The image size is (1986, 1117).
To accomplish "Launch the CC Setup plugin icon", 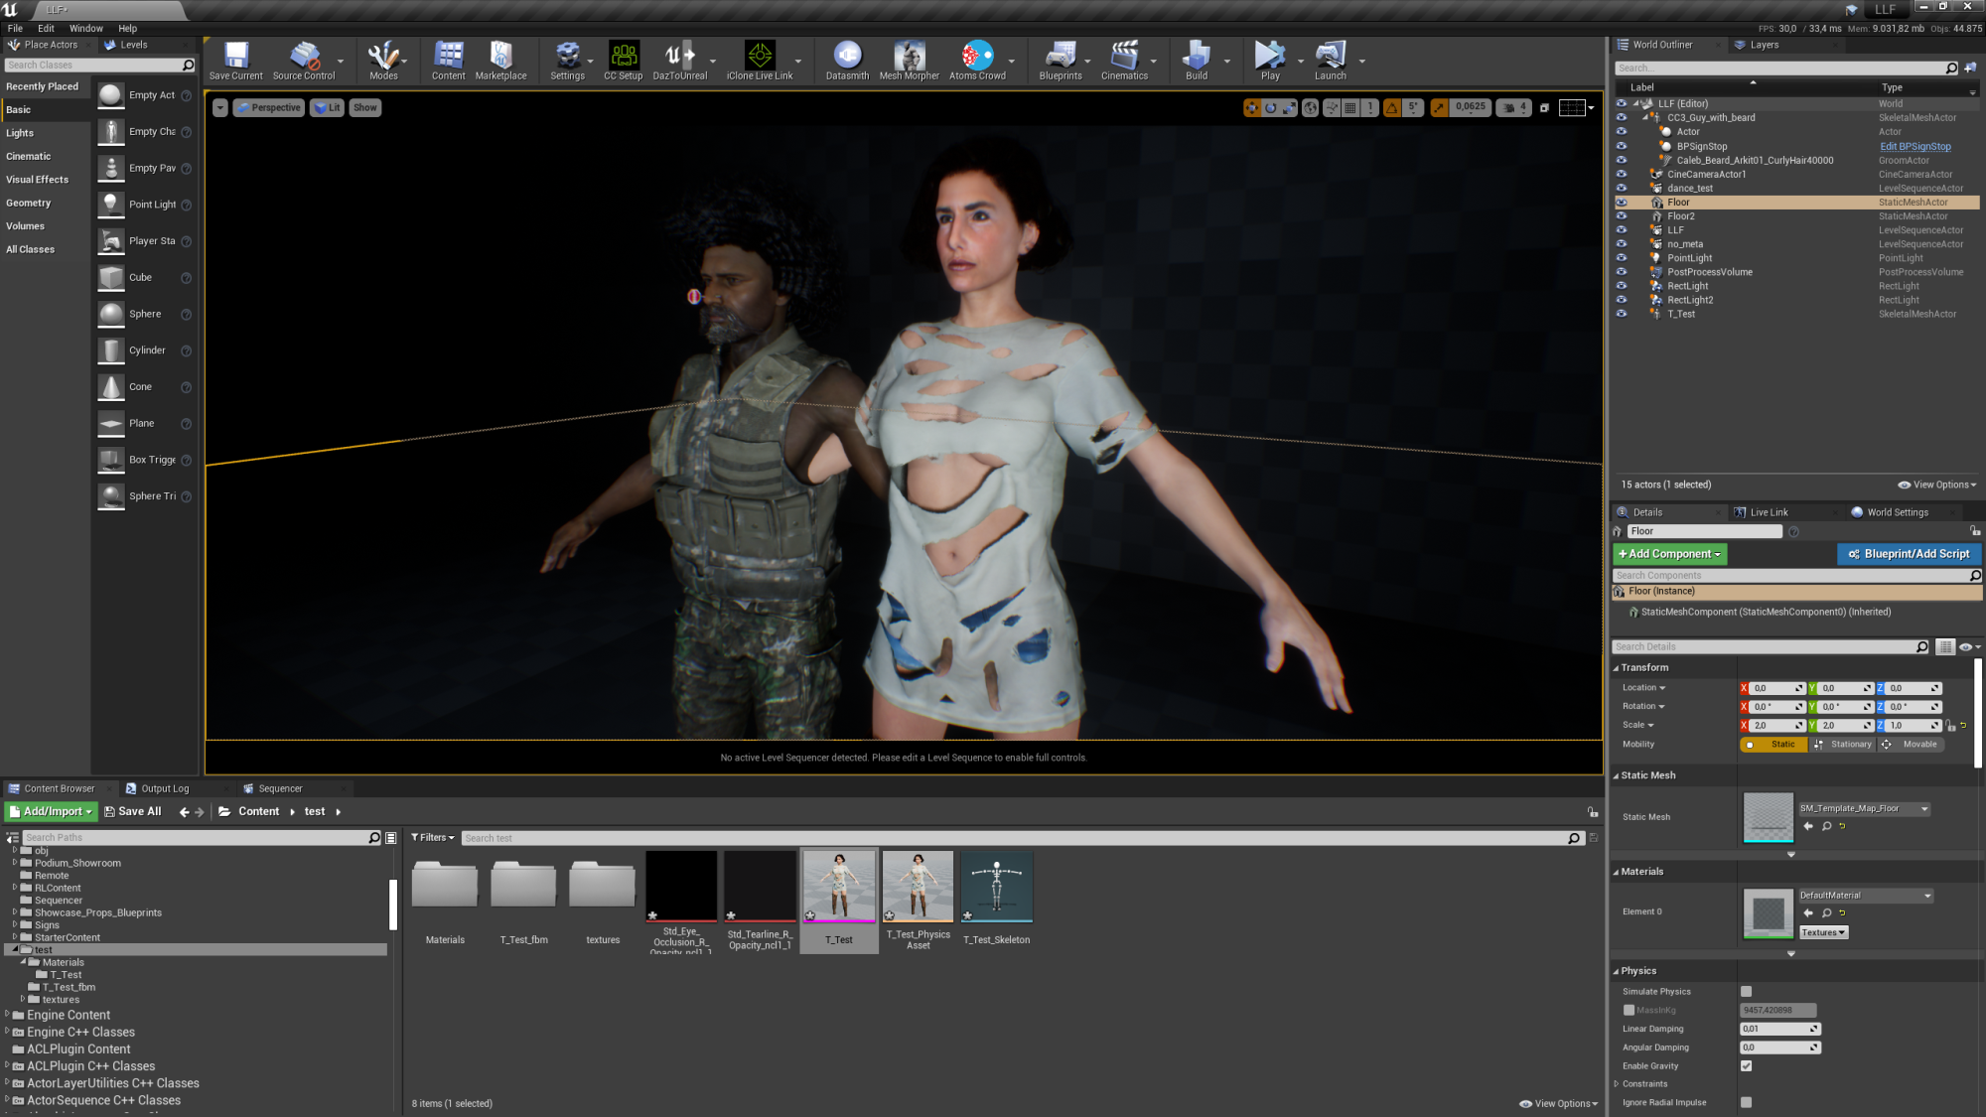I will coord(624,61).
